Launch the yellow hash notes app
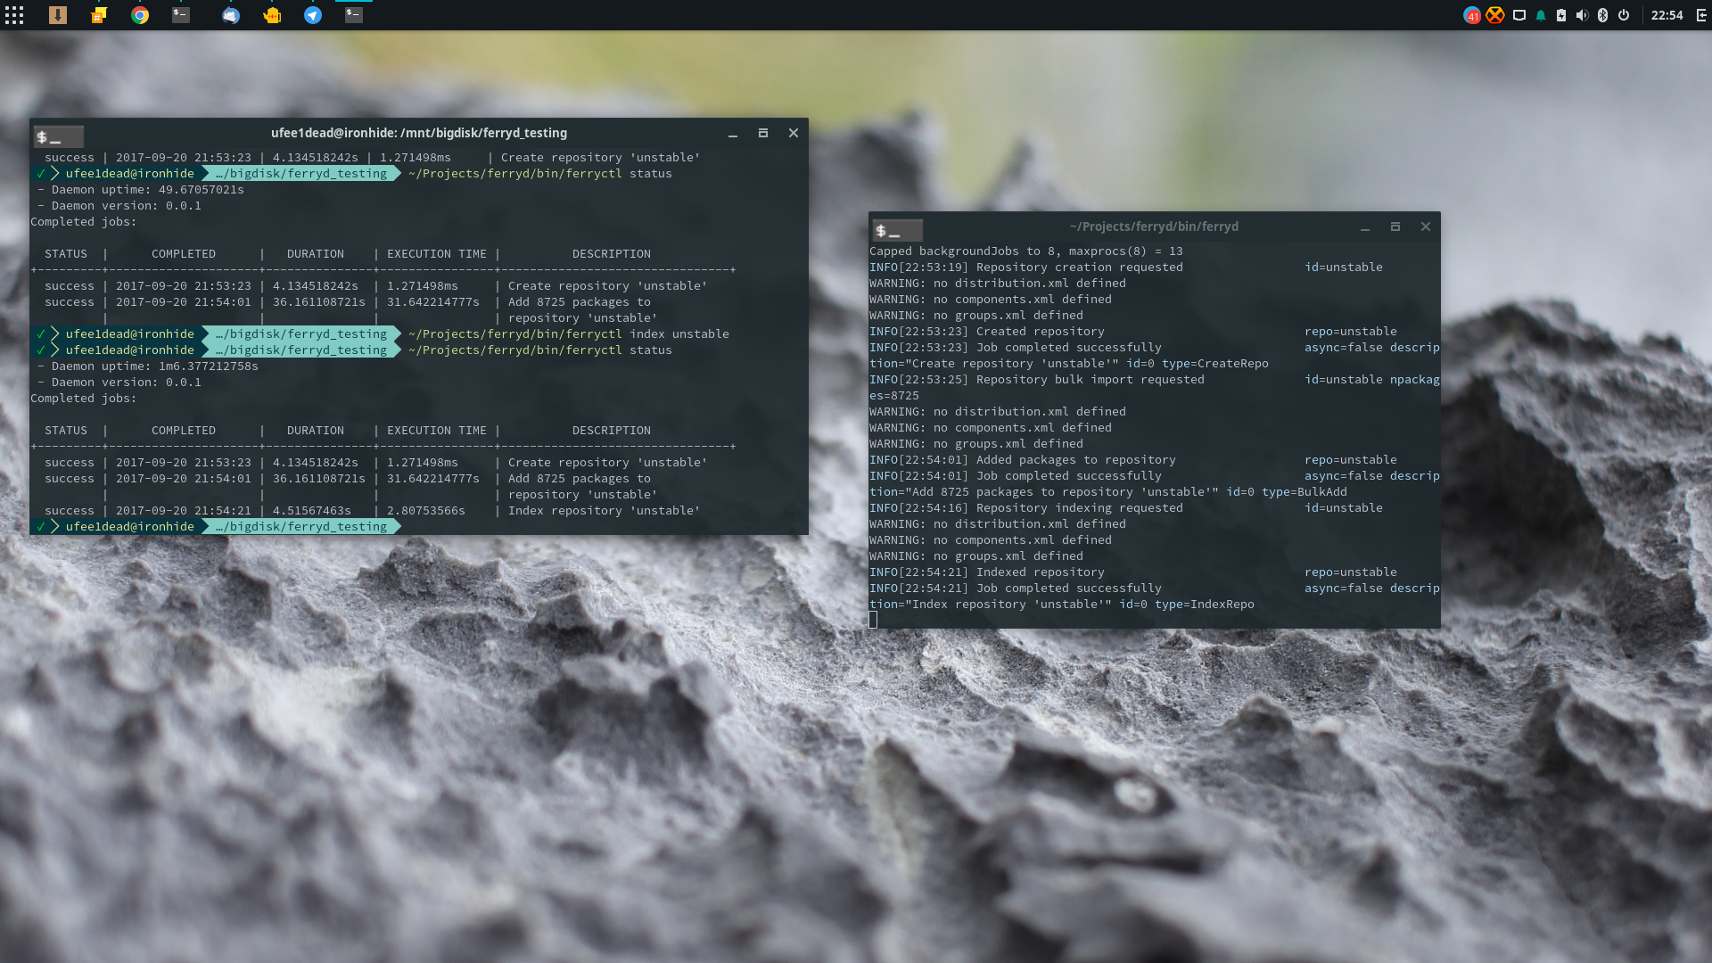 [x=99, y=15]
